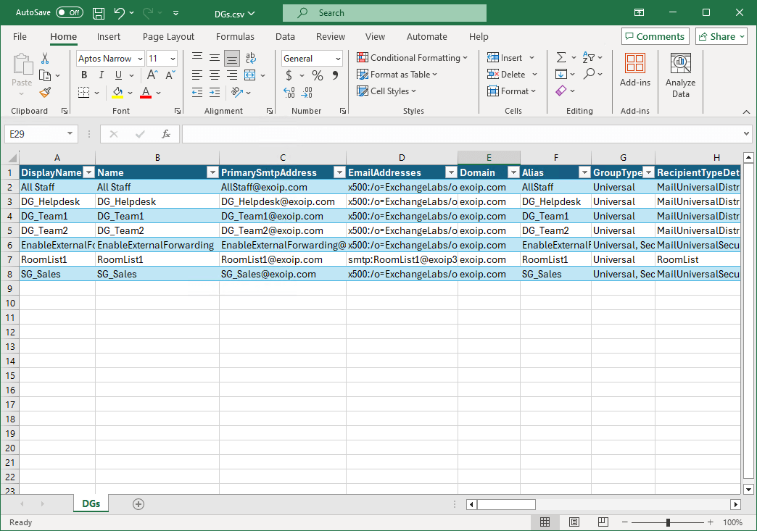Click the Insert Function fx icon
The height and width of the screenshot is (531, 757).
pos(166,134)
